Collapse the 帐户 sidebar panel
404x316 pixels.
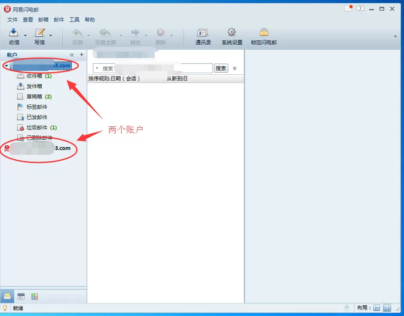[x=72, y=55]
